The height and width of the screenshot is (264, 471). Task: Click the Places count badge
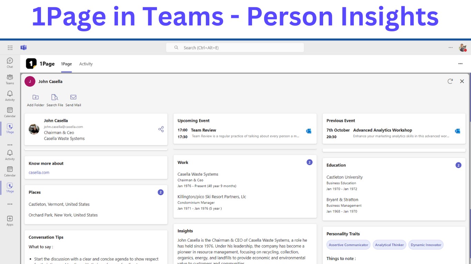[161, 192]
